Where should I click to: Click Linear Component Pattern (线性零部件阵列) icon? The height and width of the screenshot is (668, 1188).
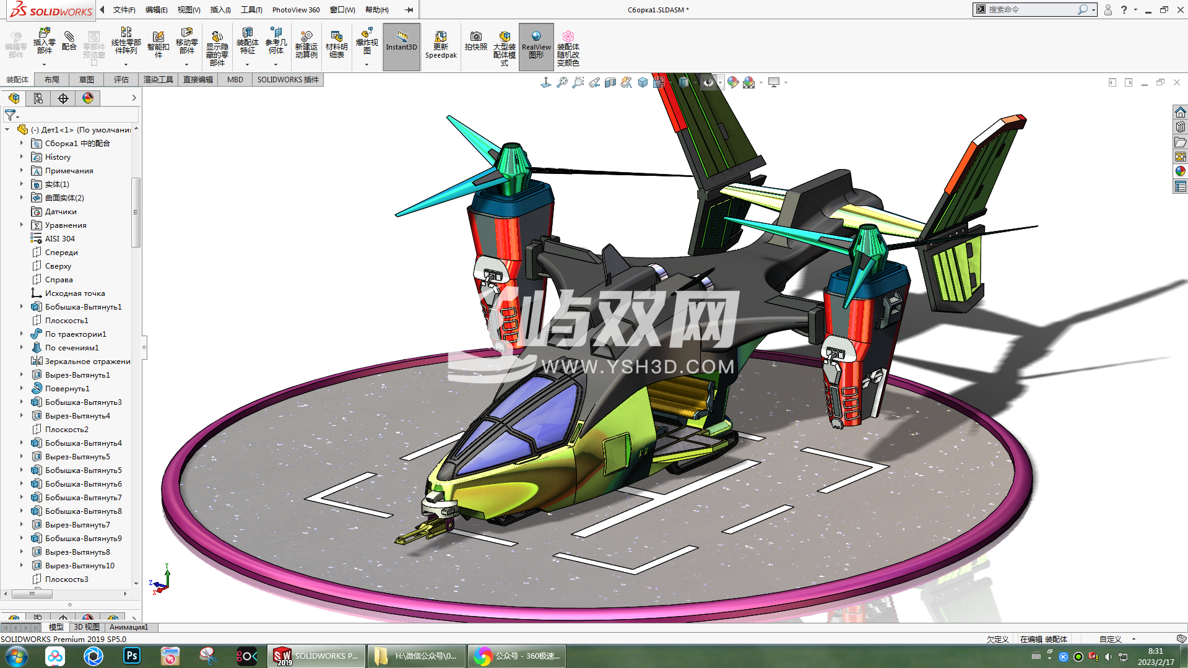click(126, 41)
